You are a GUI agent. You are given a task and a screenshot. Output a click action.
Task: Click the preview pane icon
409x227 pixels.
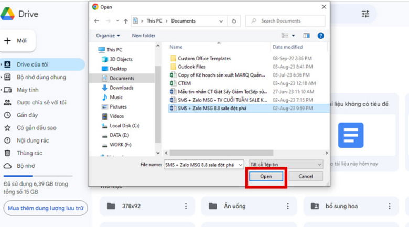pyautogui.click(x=306, y=36)
